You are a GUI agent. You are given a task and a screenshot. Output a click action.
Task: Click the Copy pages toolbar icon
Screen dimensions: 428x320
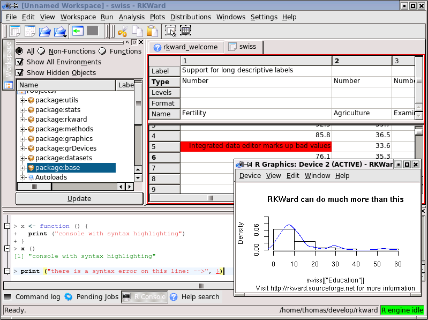pos(138,31)
